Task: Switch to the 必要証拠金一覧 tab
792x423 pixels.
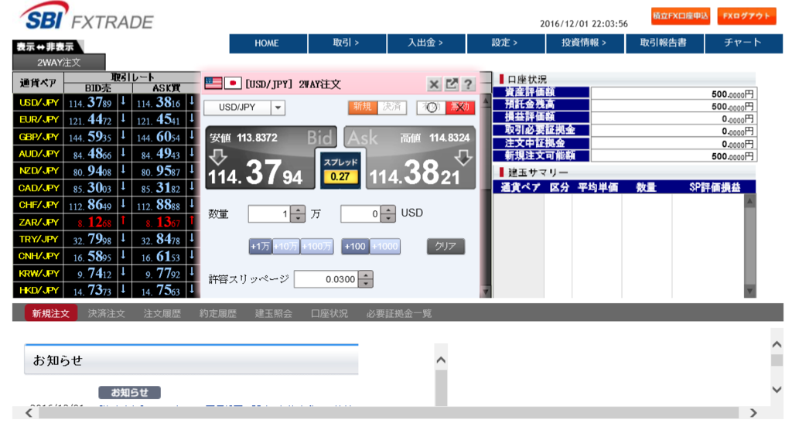Action: click(x=399, y=313)
